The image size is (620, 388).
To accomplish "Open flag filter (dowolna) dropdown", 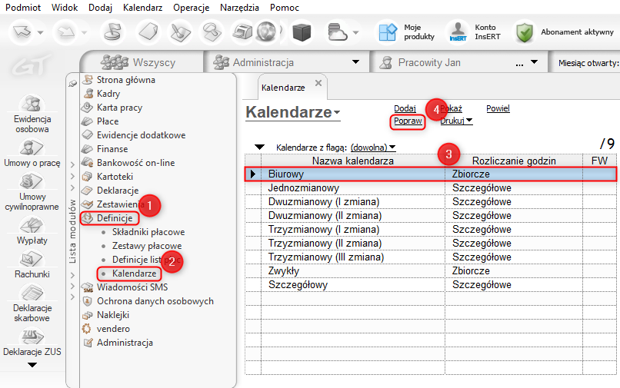I will (373, 148).
